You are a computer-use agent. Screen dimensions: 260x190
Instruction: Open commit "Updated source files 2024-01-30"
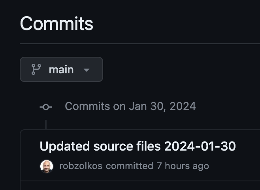[x=138, y=146]
